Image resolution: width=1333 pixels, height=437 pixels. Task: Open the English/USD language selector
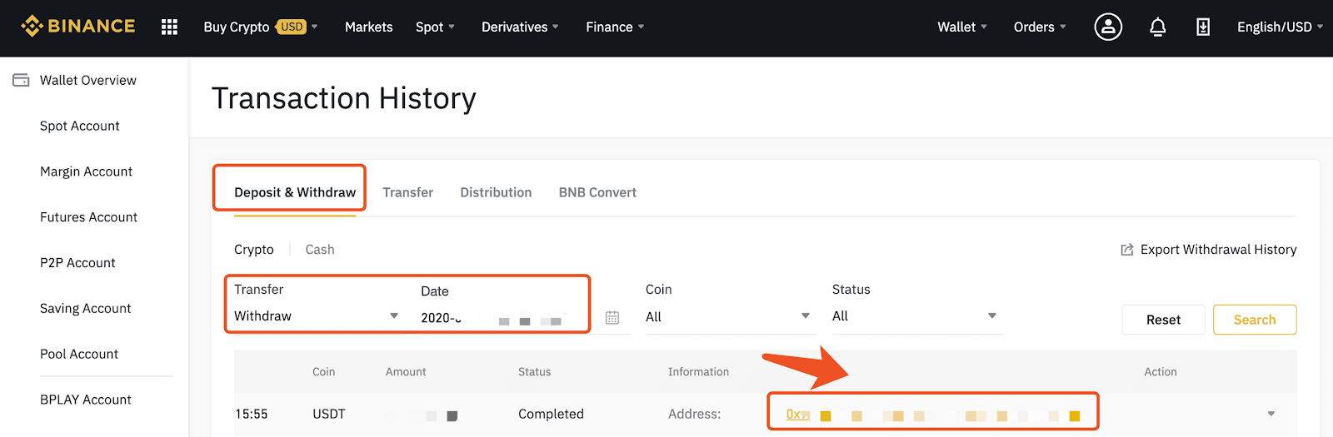pyautogui.click(x=1280, y=27)
